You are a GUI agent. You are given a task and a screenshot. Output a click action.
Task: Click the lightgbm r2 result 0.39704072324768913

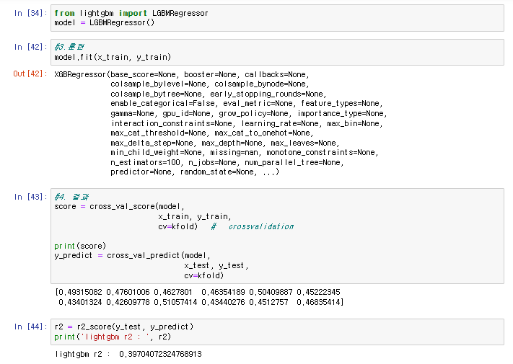pyautogui.click(x=160, y=354)
